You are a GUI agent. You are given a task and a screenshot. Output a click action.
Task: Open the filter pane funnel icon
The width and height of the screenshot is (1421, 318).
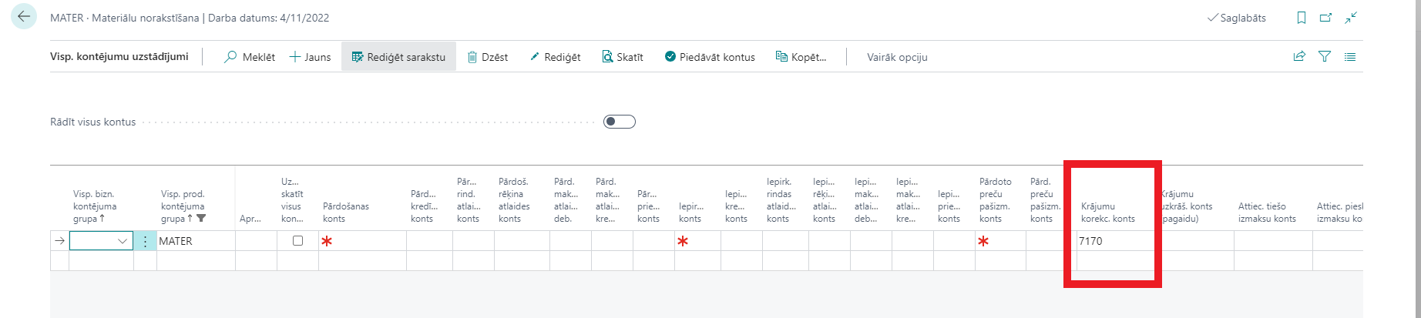point(1325,56)
